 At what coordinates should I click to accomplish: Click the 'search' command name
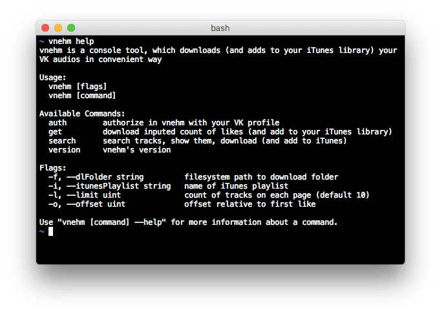[62, 141]
